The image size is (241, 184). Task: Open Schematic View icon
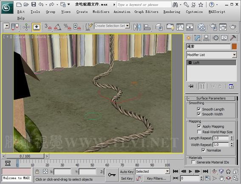point(190,27)
